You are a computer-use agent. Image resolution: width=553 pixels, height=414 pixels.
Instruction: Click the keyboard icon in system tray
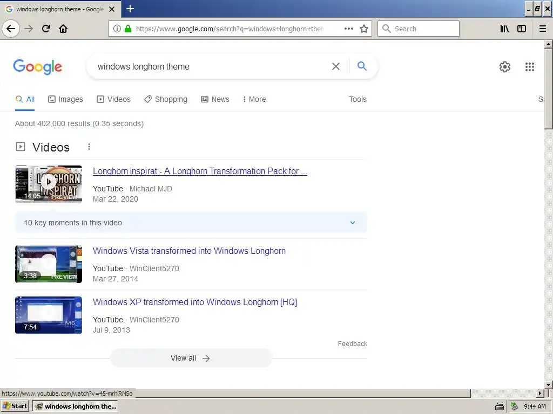click(x=500, y=406)
